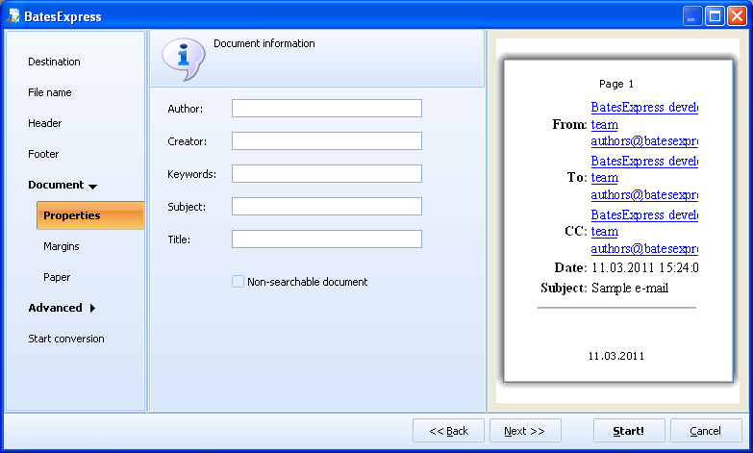Click the preview footer date 11.03.2011
Image resolution: width=753 pixels, height=453 pixels.
point(616,356)
